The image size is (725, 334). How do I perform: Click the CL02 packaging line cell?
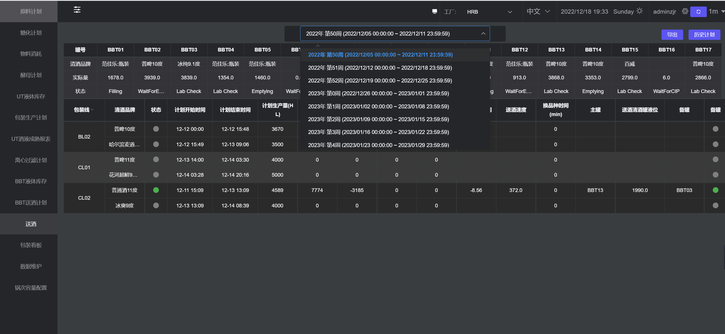click(x=84, y=198)
